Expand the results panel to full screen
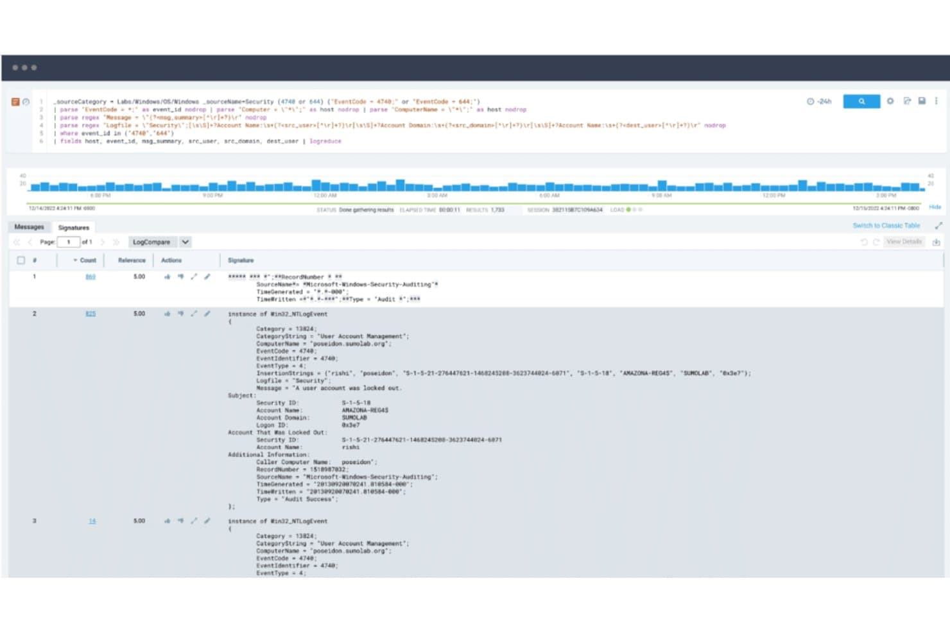Image resolution: width=950 pixels, height=633 pixels. (938, 226)
